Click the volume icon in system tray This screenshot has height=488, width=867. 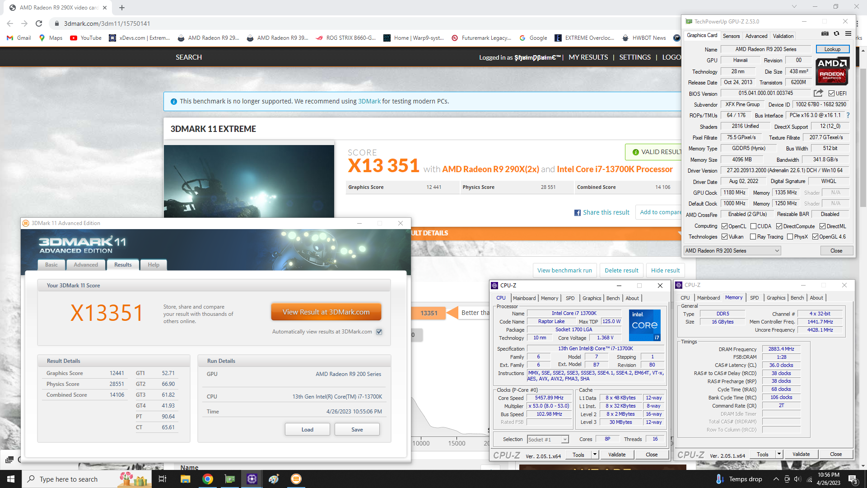coord(797,479)
